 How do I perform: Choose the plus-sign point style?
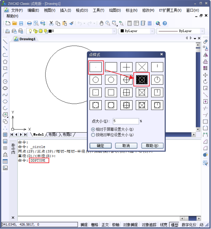pos(126,67)
